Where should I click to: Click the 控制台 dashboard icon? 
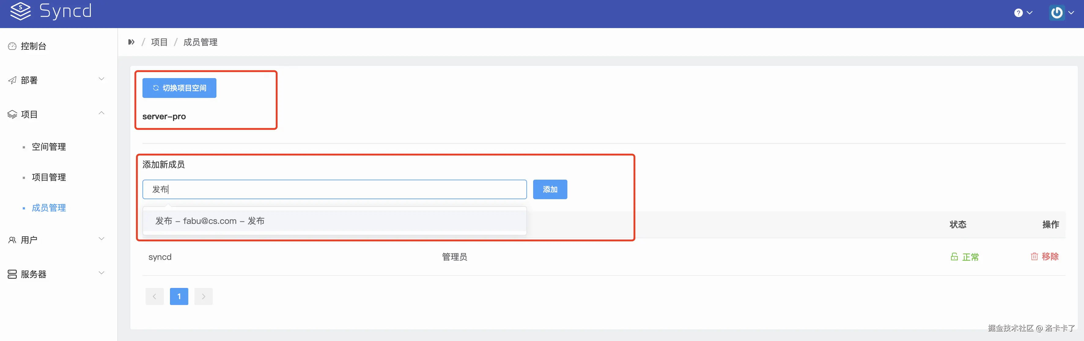(x=12, y=46)
